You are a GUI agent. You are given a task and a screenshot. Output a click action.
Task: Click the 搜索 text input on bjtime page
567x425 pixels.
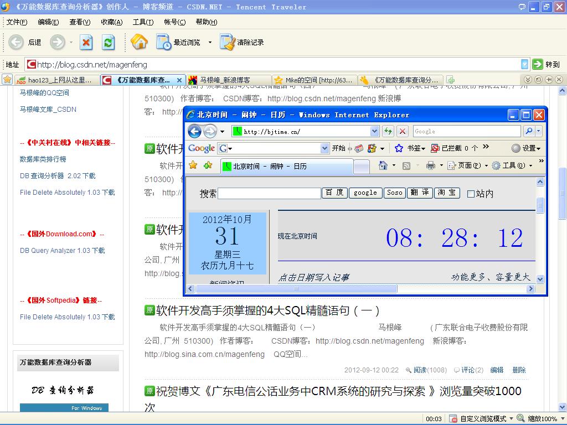coord(270,193)
